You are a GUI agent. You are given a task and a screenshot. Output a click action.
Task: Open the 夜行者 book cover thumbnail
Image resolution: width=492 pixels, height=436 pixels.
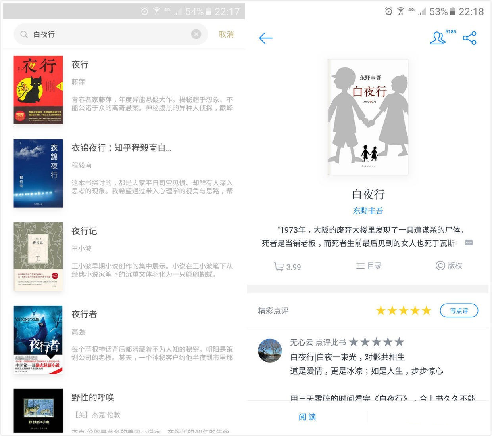point(38,340)
